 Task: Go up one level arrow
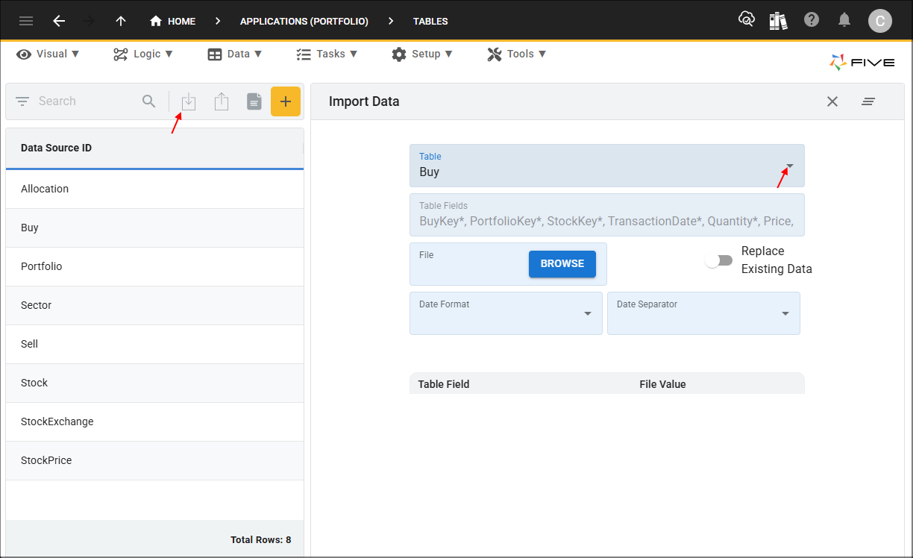(121, 21)
